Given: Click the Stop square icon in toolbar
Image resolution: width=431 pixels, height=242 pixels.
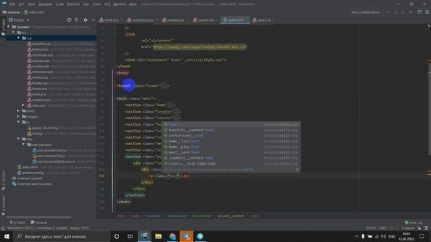Looking at the screenshot, I should tap(410, 12).
